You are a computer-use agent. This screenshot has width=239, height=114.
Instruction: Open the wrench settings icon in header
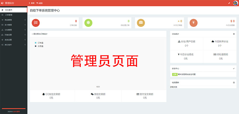229,3
